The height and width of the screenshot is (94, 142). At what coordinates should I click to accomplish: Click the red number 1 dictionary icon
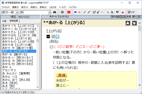69,12
